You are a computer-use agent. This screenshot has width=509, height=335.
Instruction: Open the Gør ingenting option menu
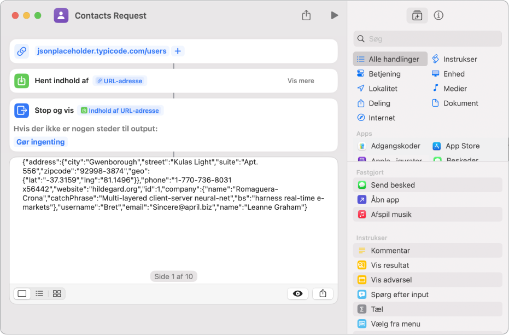(x=40, y=142)
